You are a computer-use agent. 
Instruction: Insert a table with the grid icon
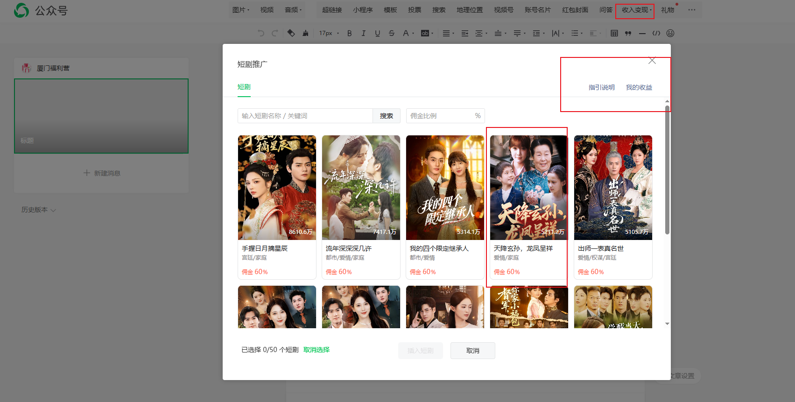coord(614,33)
